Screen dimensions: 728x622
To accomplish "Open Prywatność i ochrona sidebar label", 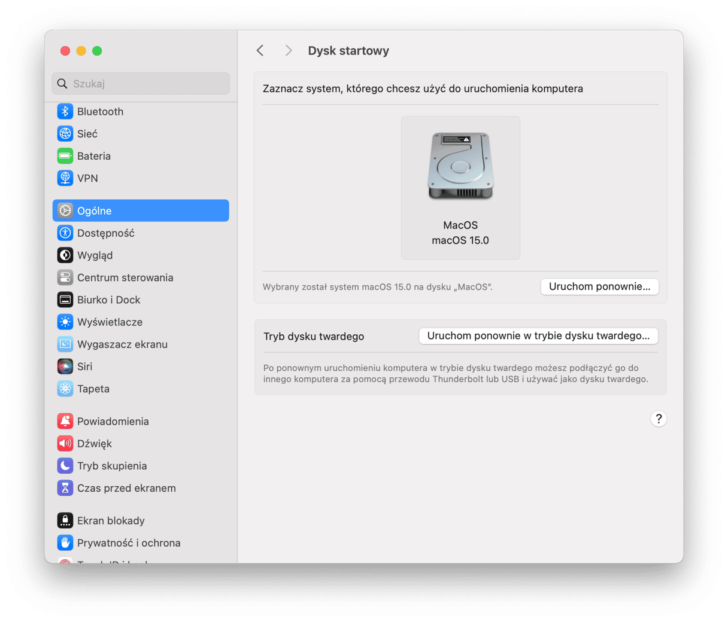I will [x=129, y=543].
